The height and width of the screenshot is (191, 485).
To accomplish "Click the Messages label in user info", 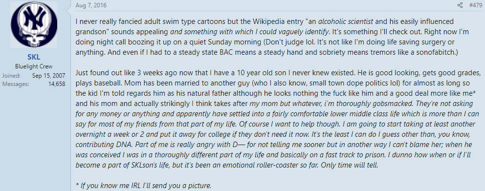I will click(16, 84).
